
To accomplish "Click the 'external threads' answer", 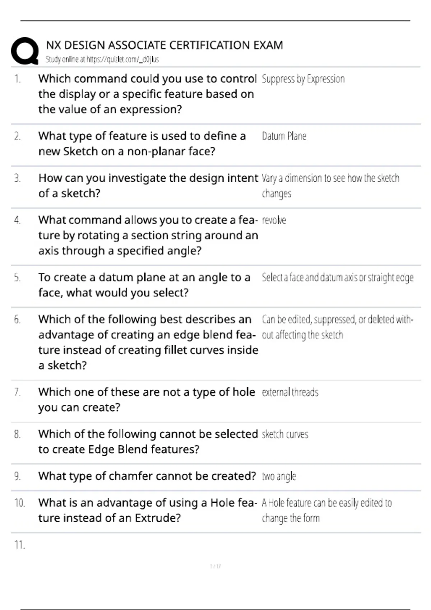I will tap(290, 392).
